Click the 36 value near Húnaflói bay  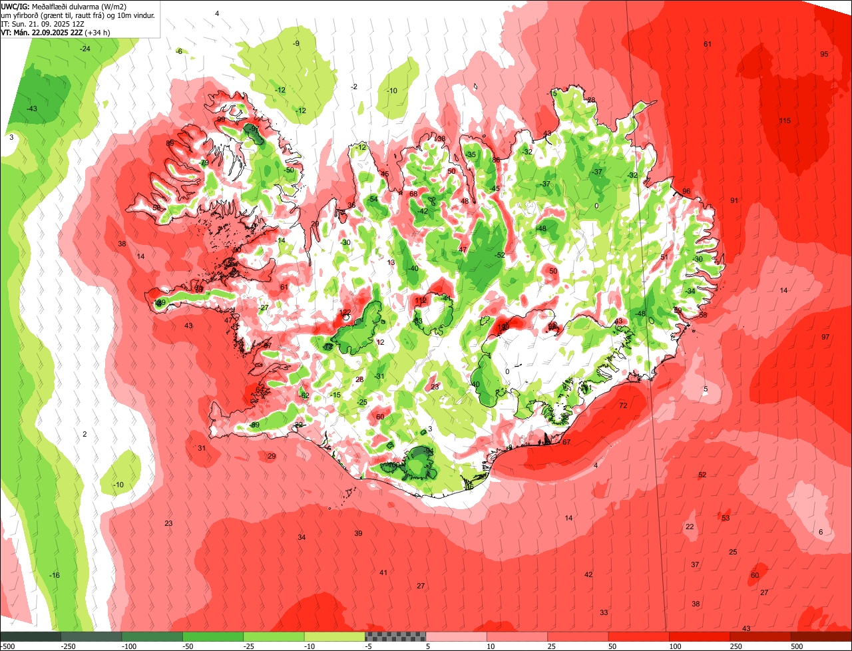pos(351,205)
